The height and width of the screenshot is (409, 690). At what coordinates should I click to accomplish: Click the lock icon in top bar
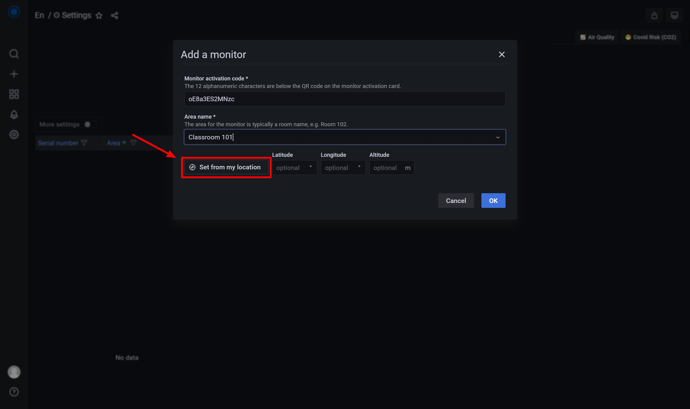(654, 16)
